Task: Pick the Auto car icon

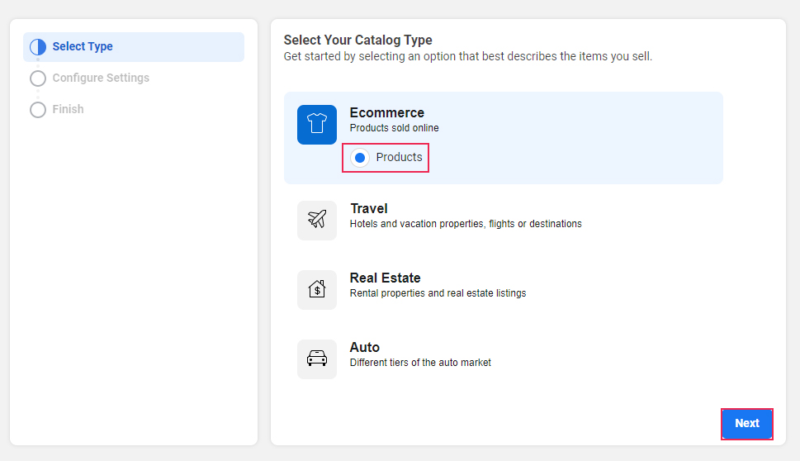Action: click(x=317, y=359)
